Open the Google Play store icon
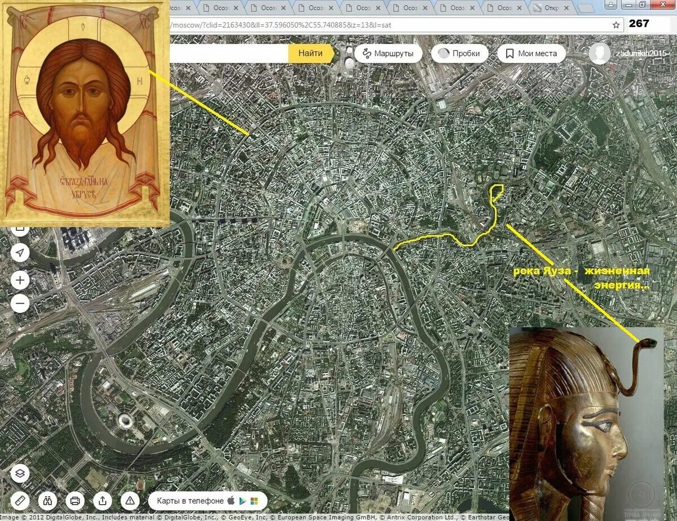Viewport: 677px width, 521px height. 242,501
